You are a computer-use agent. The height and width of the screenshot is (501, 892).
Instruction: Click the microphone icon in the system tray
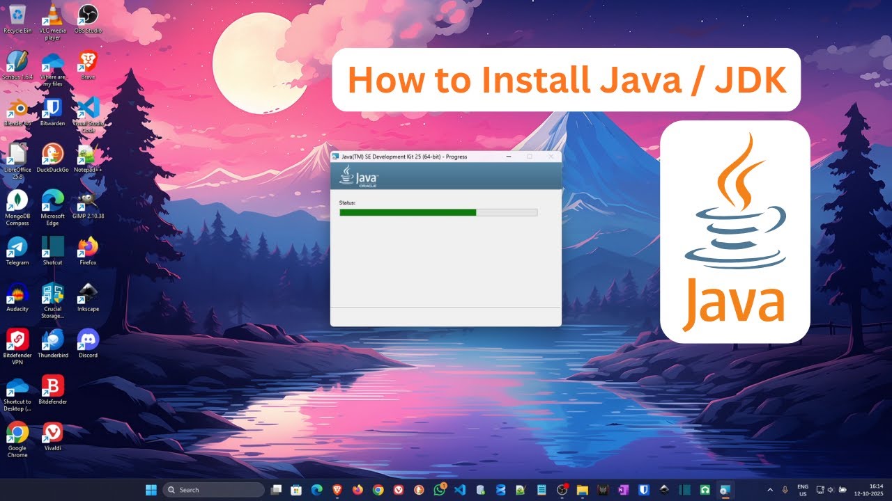tap(785, 490)
